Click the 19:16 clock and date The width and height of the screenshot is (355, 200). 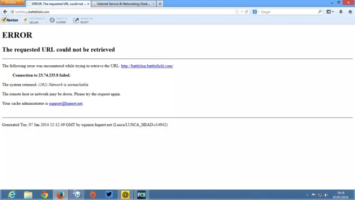[x=340, y=195]
